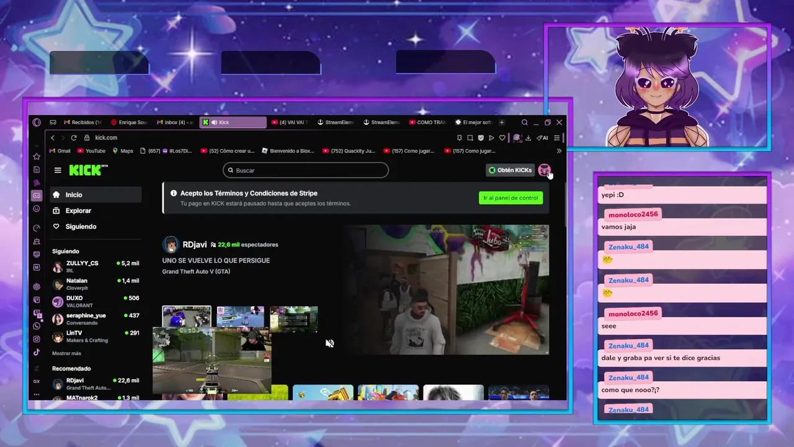Click the heart bookmark icon in address bar
This screenshot has width=794, height=447.
[x=502, y=138]
